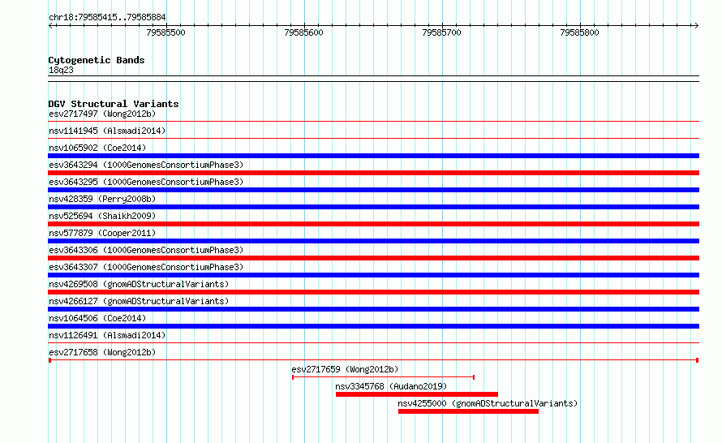Viewport: 722px width, 443px height.
Task: Click the blue bar of nsv577879
Action: pos(373,241)
